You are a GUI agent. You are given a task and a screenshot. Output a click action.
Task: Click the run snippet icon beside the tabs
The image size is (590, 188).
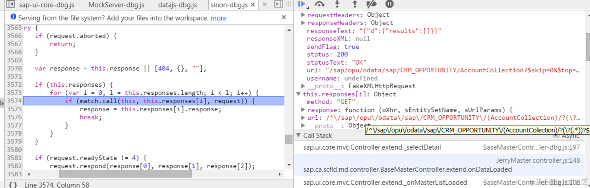point(278,4)
